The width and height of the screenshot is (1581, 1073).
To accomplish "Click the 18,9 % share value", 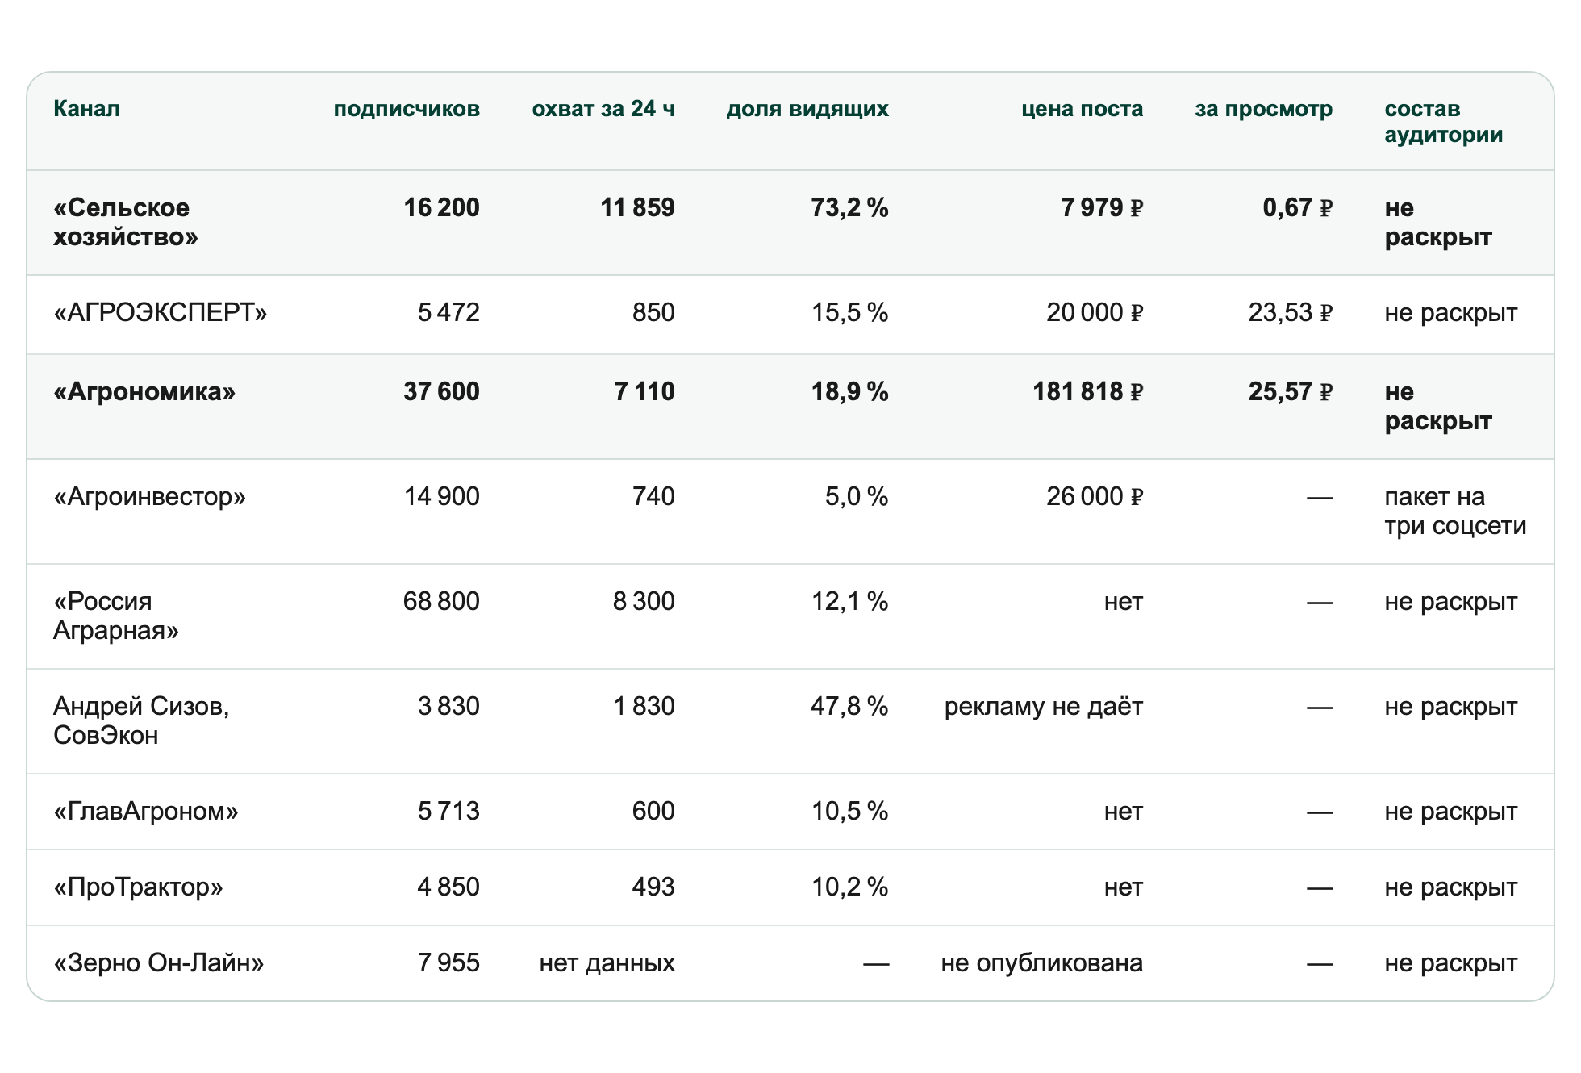I will point(849,392).
